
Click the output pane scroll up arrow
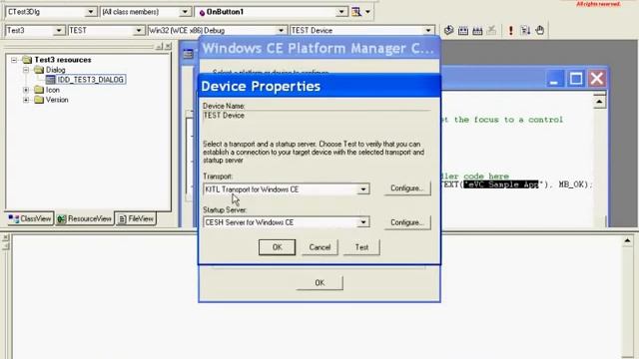[x=628, y=241]
